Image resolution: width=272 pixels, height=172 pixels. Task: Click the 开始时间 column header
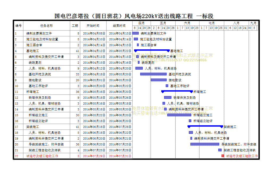point(93,26)
